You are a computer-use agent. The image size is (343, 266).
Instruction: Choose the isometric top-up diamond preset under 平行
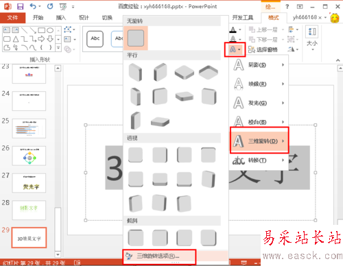[185, 73]
